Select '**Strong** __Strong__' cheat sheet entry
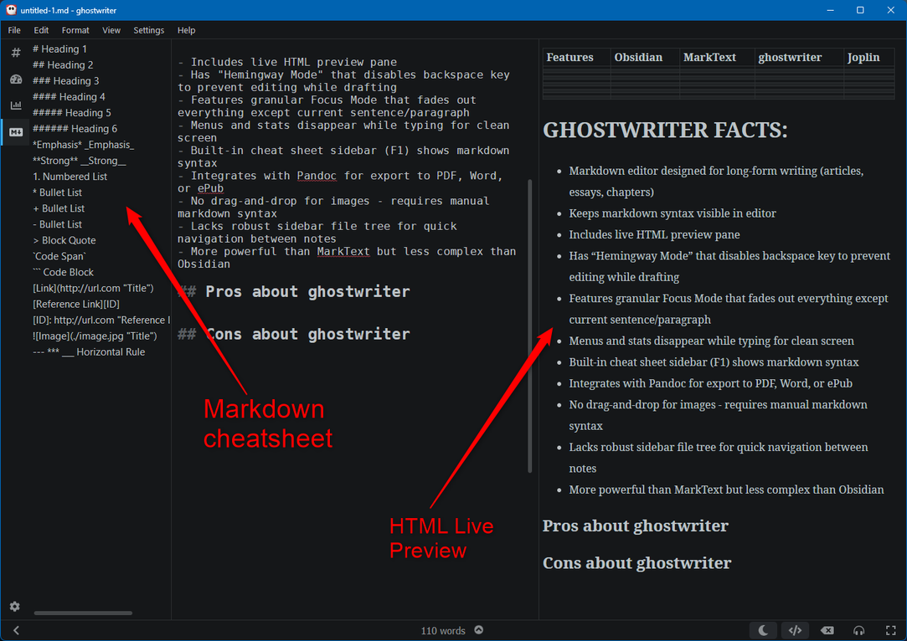 coord(80,161)
